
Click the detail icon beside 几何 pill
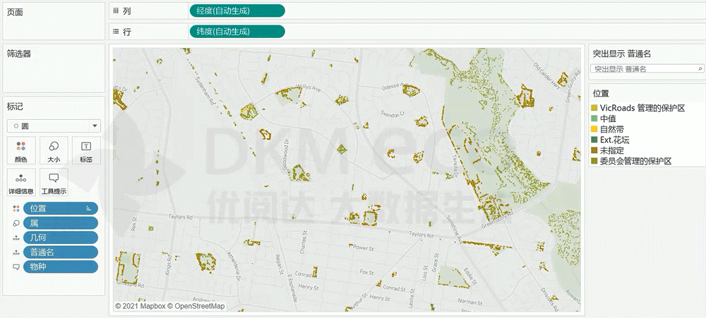coord(16,238)
